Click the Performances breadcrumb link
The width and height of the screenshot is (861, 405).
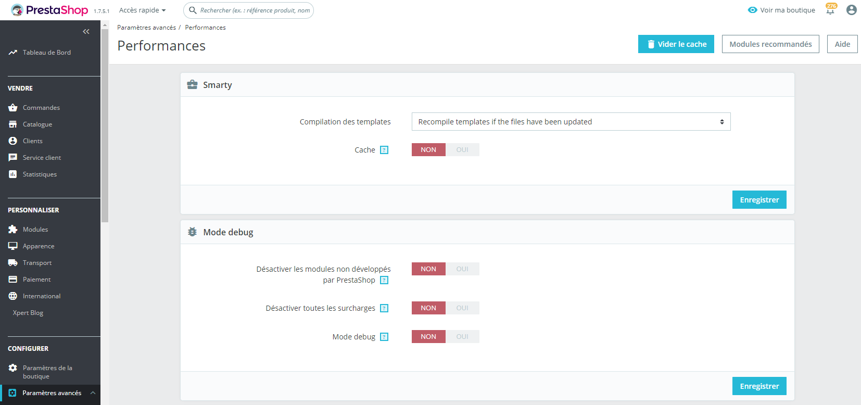(205, 28)
